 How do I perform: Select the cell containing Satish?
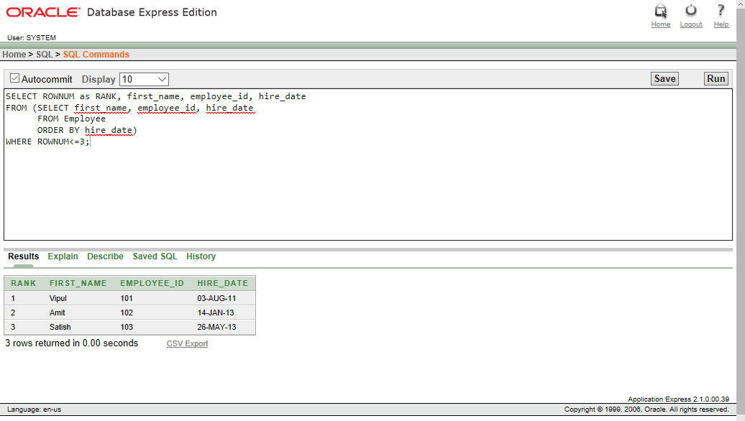(60, 327)
